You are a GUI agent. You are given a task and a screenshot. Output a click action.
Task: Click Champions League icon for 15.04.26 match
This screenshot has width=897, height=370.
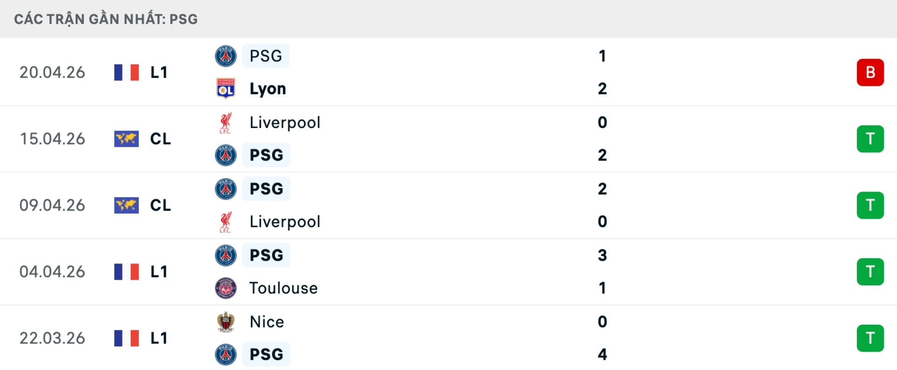coord(126,139)
